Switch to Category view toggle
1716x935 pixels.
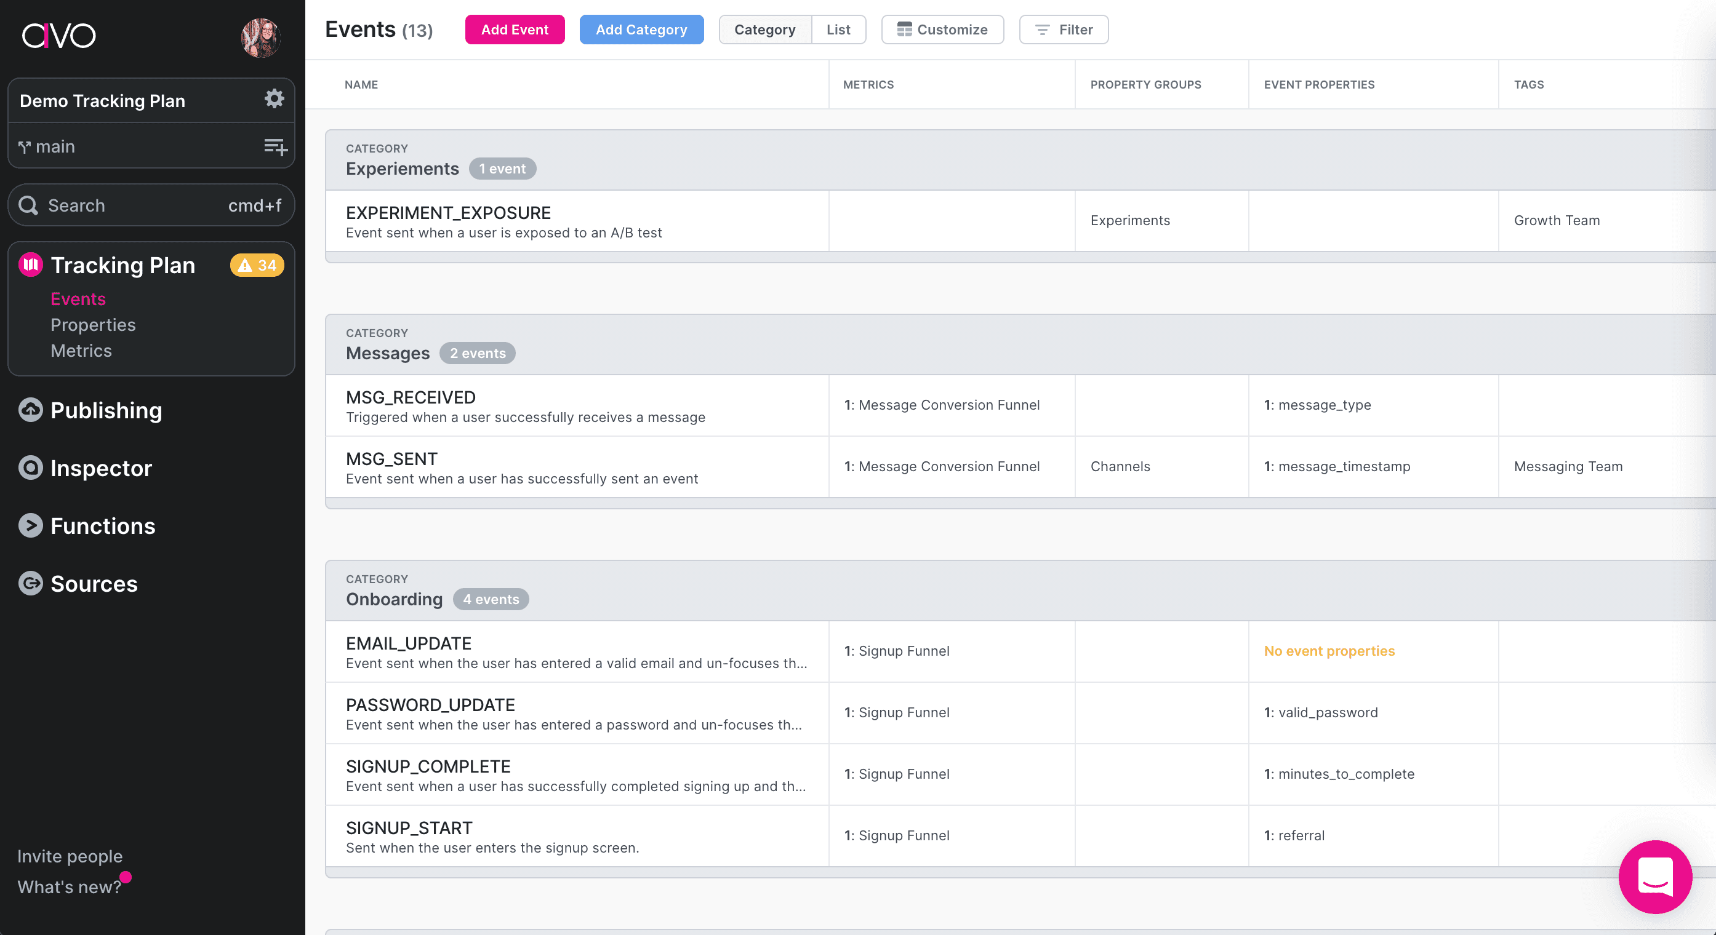tap(764, 29)
